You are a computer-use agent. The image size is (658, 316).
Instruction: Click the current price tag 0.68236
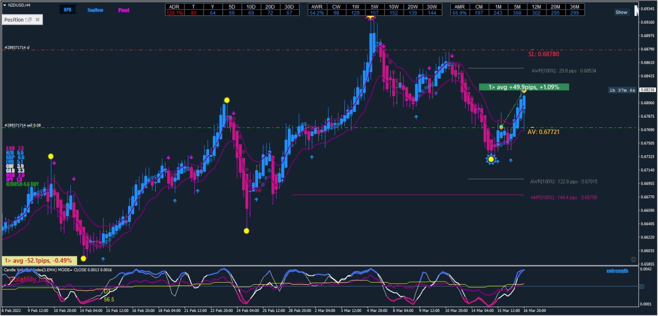(x=647, y=89)
